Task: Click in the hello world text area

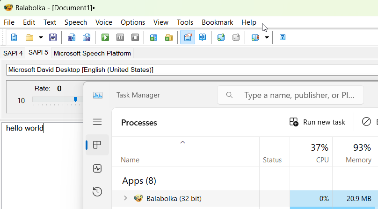Action: point(43,166)
